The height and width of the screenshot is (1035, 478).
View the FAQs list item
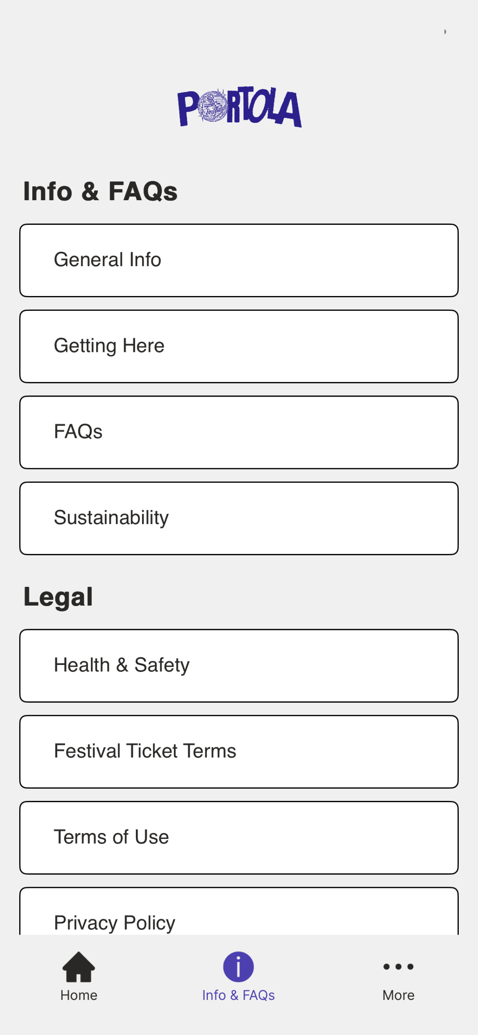(239, 432)
